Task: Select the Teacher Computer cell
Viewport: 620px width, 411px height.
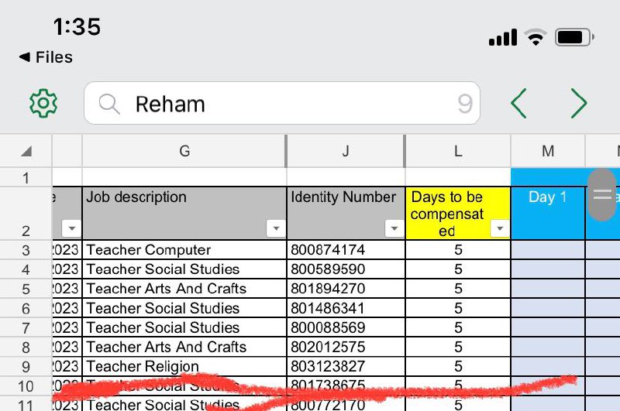Action: [x=184, y=250]
